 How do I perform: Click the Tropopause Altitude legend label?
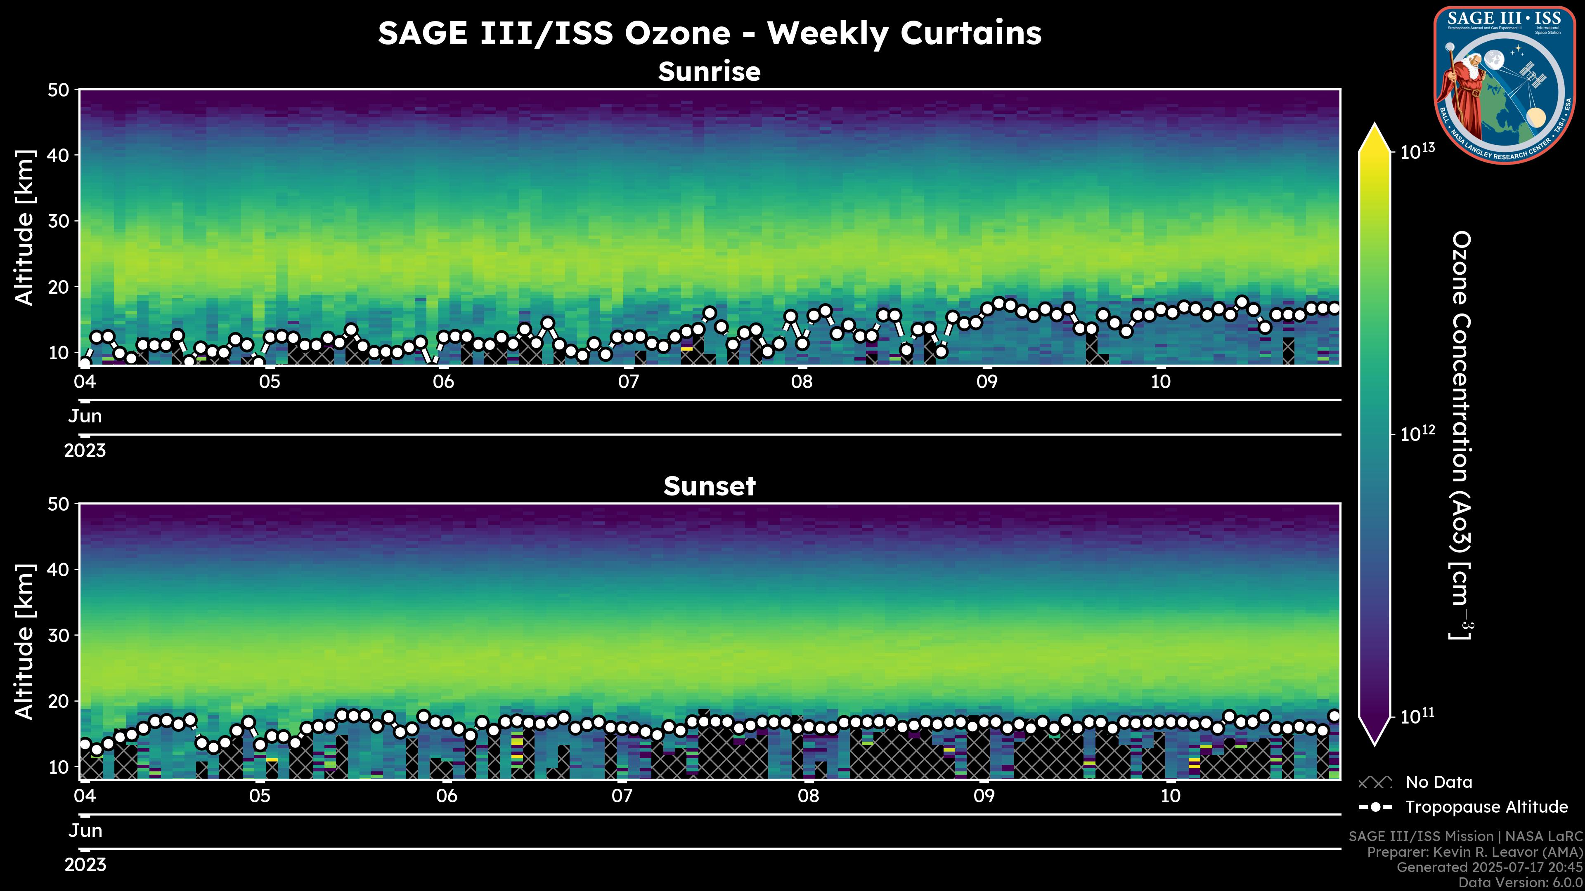(1486, 807)
